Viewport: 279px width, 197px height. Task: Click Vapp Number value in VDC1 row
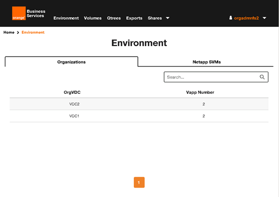pyautogui.click(x=204, y=116)
